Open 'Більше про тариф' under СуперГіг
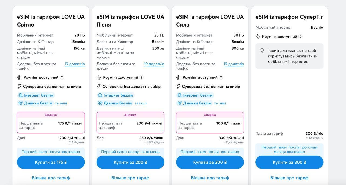 289,178
